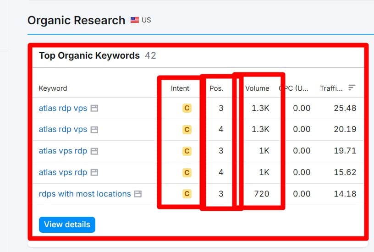Image resolution: width=374 pixels, height=252 pixels.
Task: Open keyword link atlas vps rdp with traffic 15.62
Action: [63, 172]
